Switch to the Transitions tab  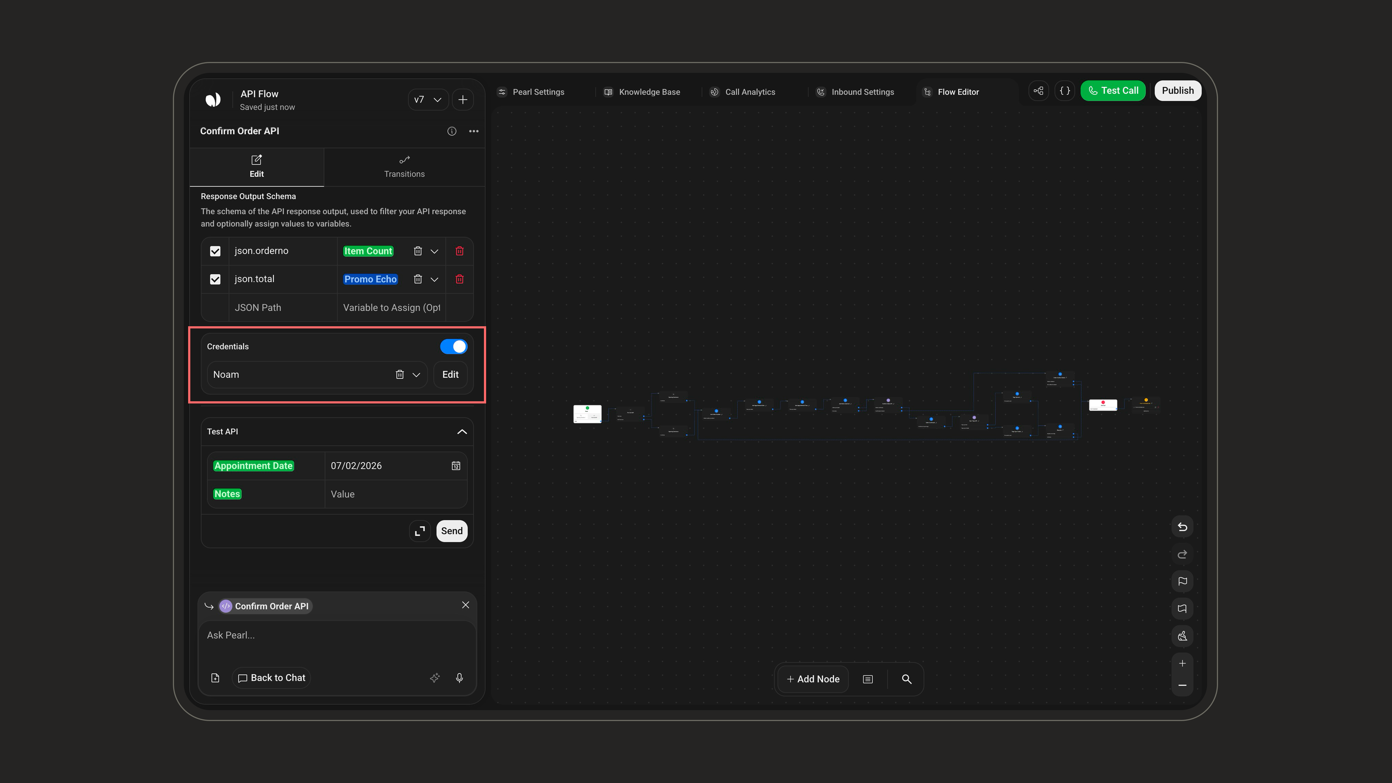pos(404,167)
